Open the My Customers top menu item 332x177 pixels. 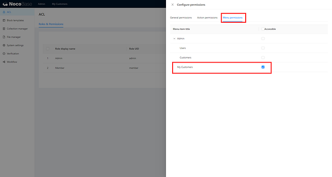click(60, 4)
